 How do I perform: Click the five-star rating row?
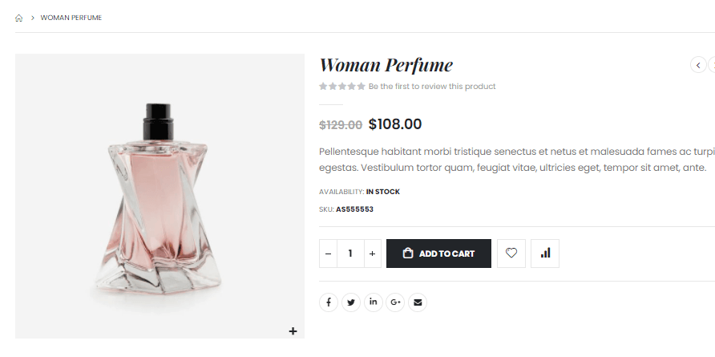pos(342,87)
